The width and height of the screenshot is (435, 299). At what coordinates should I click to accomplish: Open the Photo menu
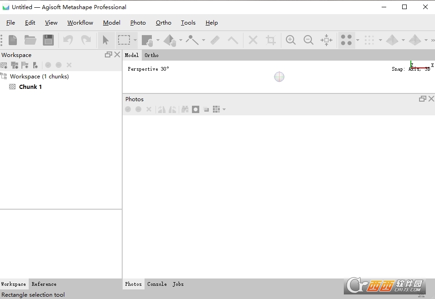point(138,23)
